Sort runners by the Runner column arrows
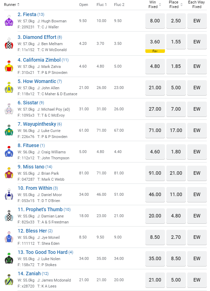 tap(19, 5)
